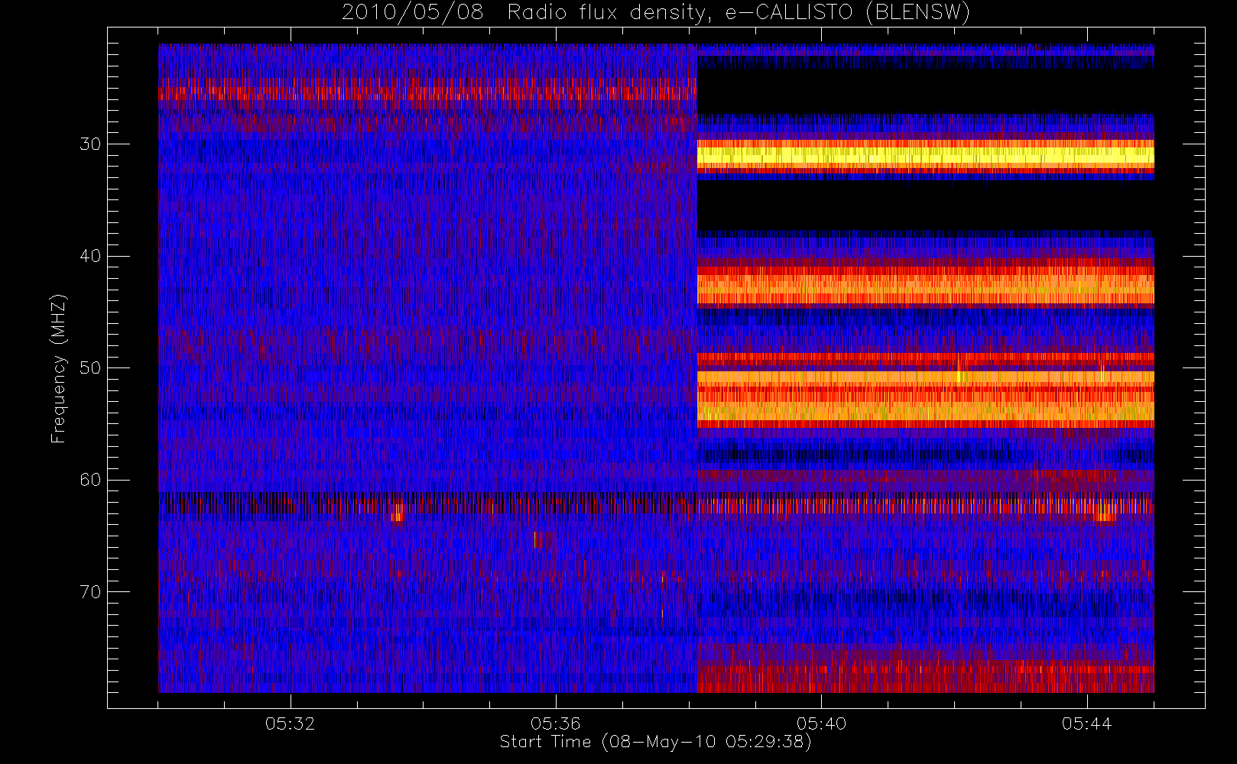Click the 05:32 time tick label
This screenshot has height=764, width=1237.
coord(291,724)
